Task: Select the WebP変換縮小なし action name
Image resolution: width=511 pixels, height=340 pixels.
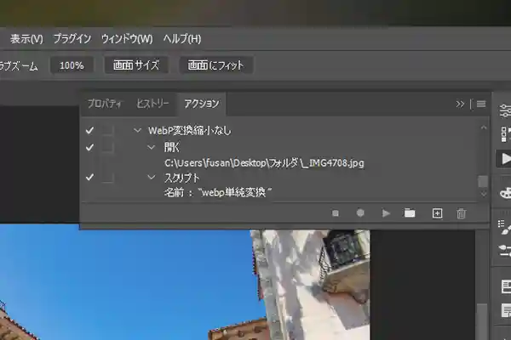Action: tap(189, 131)
